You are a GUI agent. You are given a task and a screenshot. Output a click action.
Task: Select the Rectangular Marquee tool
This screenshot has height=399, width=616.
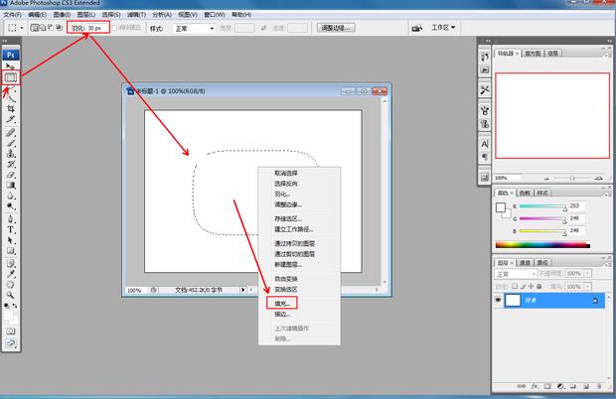coord(11,76)
